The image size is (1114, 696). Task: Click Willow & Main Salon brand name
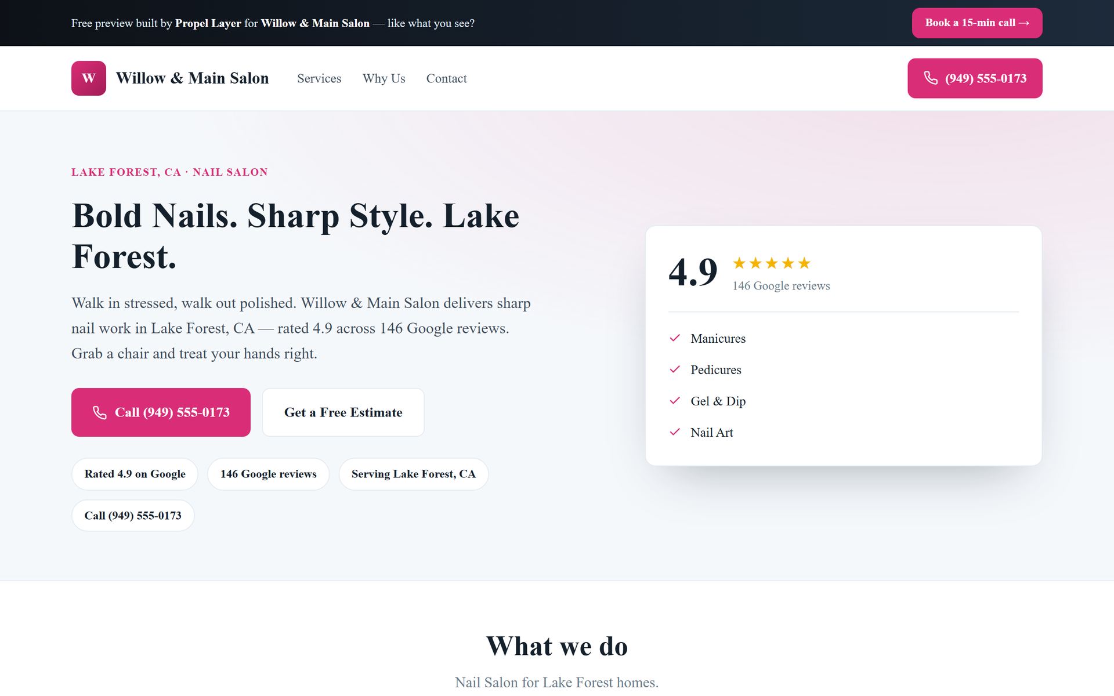pyautogui.click(x=192, y=78)
